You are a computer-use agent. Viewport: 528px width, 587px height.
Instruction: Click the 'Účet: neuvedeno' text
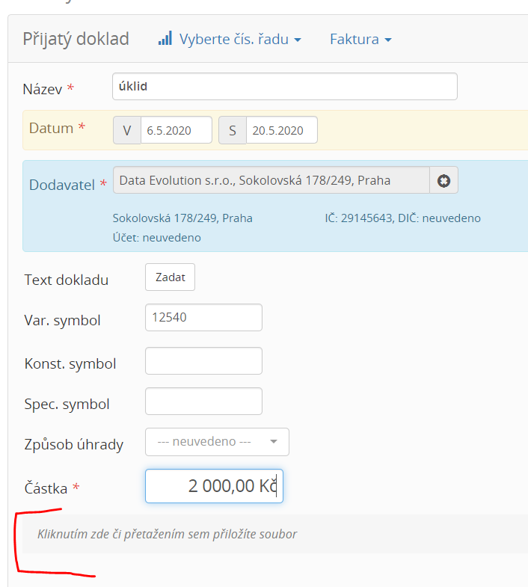[157, 237]
